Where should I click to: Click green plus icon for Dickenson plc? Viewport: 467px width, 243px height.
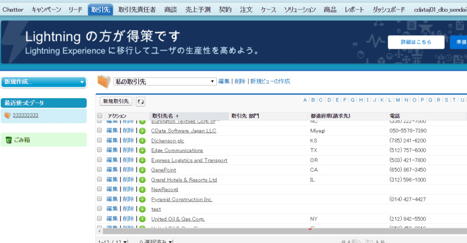pyautogui.click(x=142, y=141)
